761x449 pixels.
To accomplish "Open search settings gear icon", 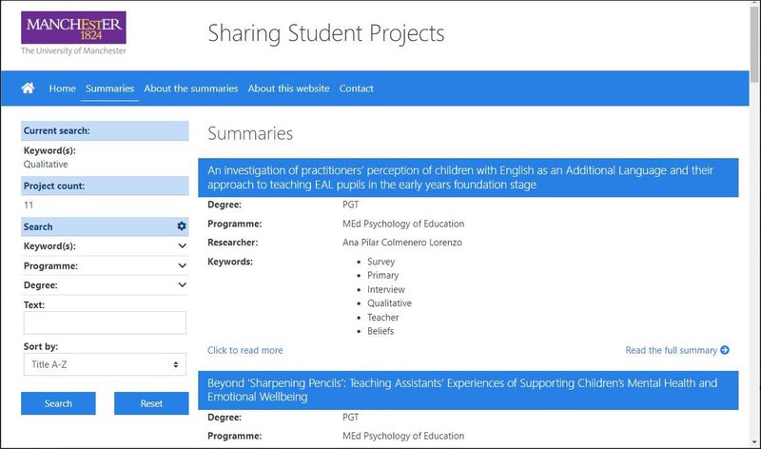I will [x=182, y=226].
